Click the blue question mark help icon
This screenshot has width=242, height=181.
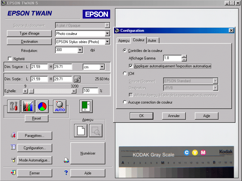[x=66, y=173]
